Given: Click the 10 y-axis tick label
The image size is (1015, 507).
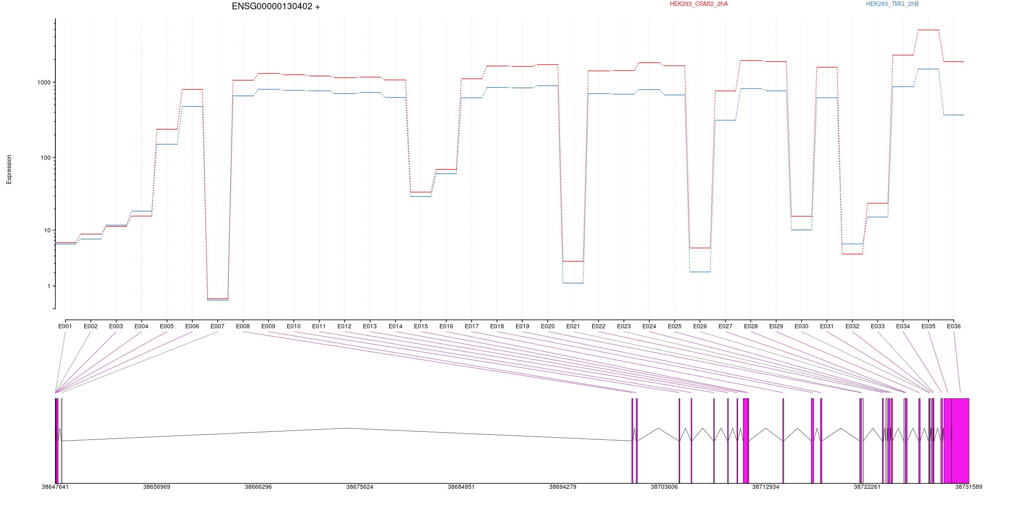Looking at the screenshot, I should coord(47,230).
